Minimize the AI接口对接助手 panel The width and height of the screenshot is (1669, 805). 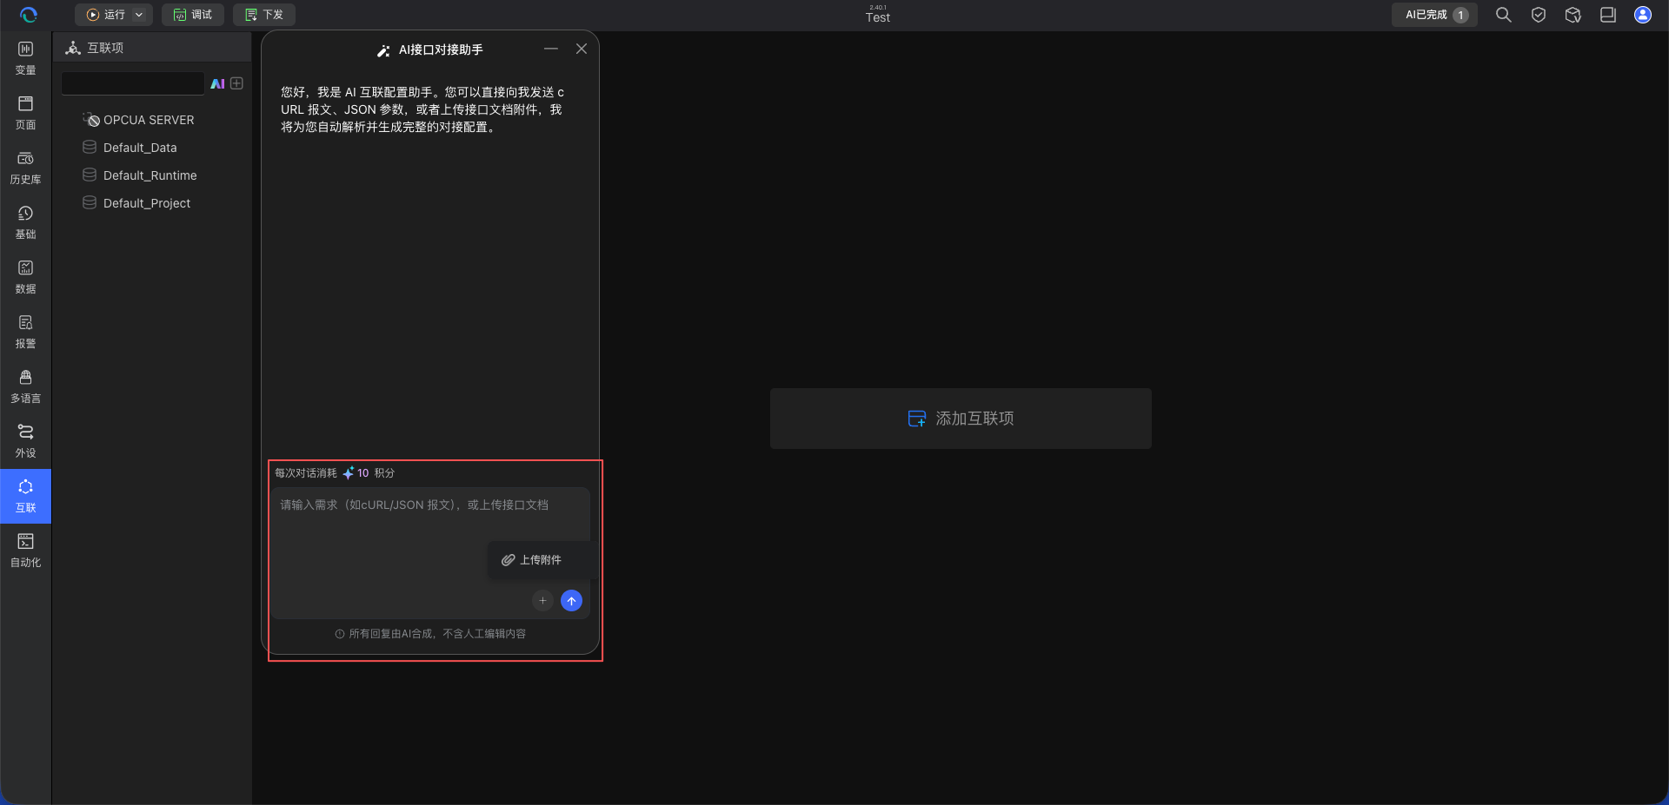[x=551, y=49]
